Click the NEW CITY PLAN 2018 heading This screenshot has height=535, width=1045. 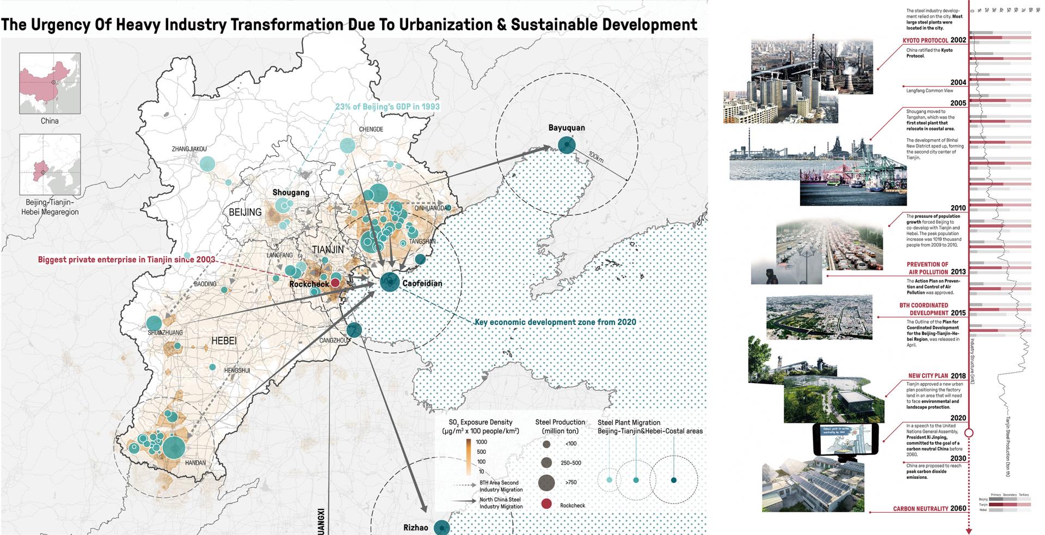[x=937, y=376]
